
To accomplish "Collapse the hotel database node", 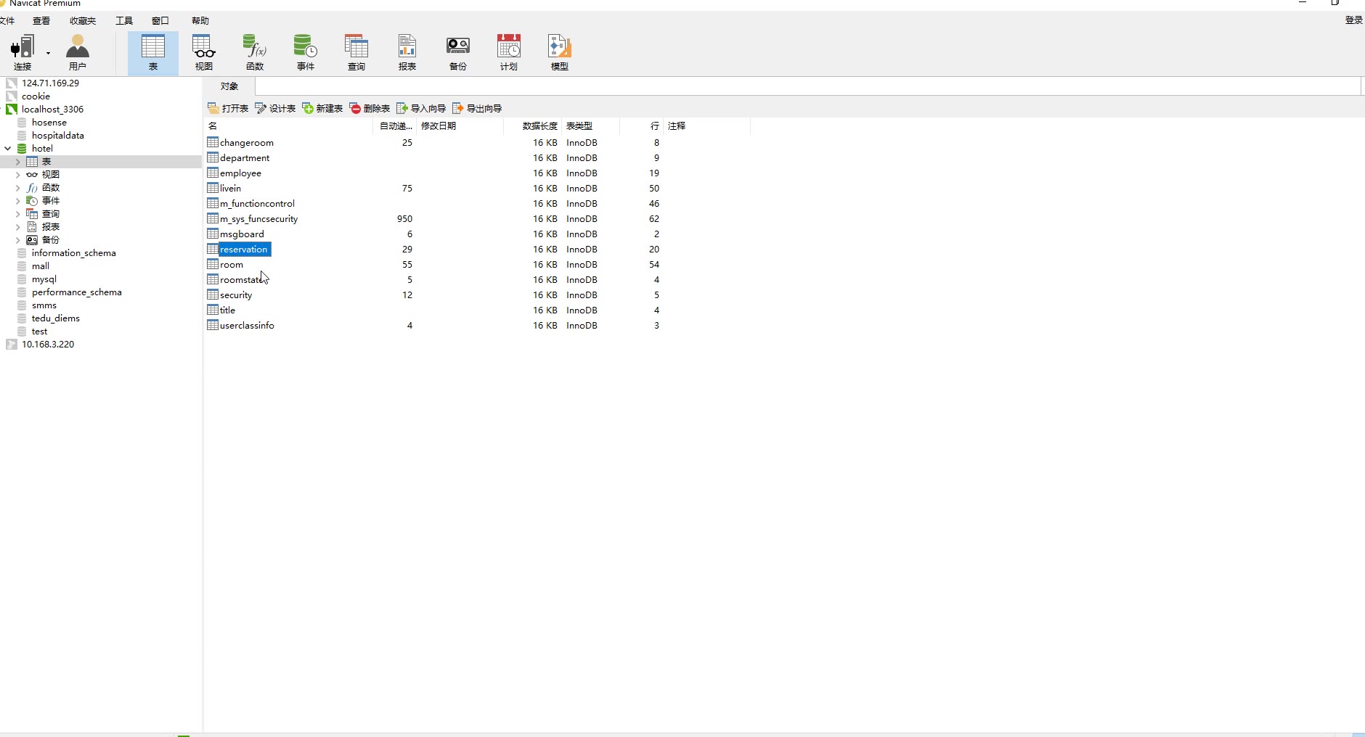I will [x=8, y=148].
